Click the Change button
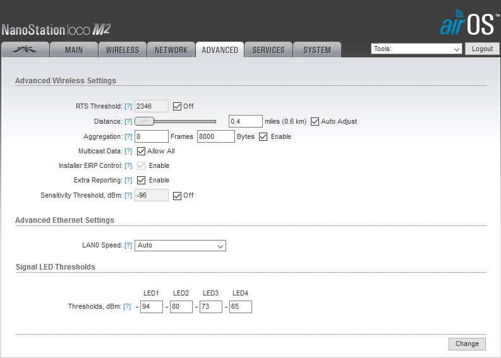 467,344
